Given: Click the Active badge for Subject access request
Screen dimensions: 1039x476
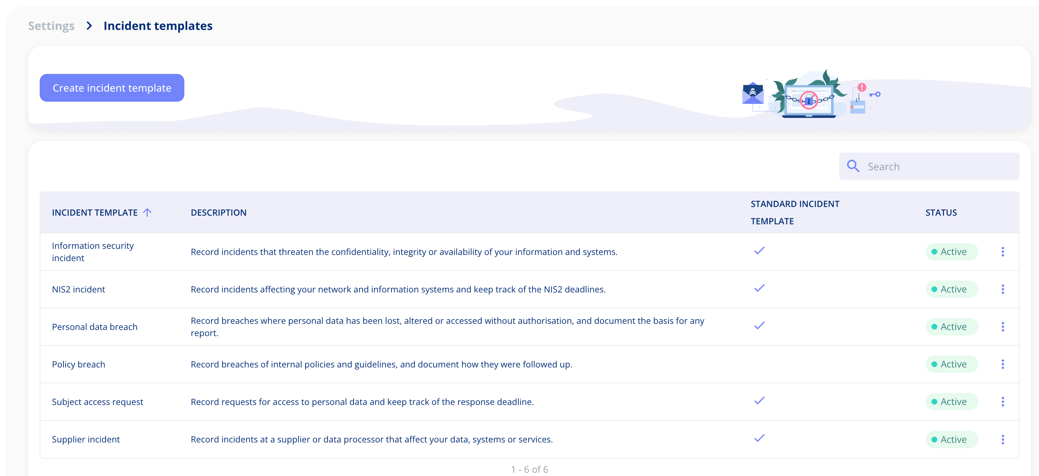Looking at the screenshot, I should [951, 401].
